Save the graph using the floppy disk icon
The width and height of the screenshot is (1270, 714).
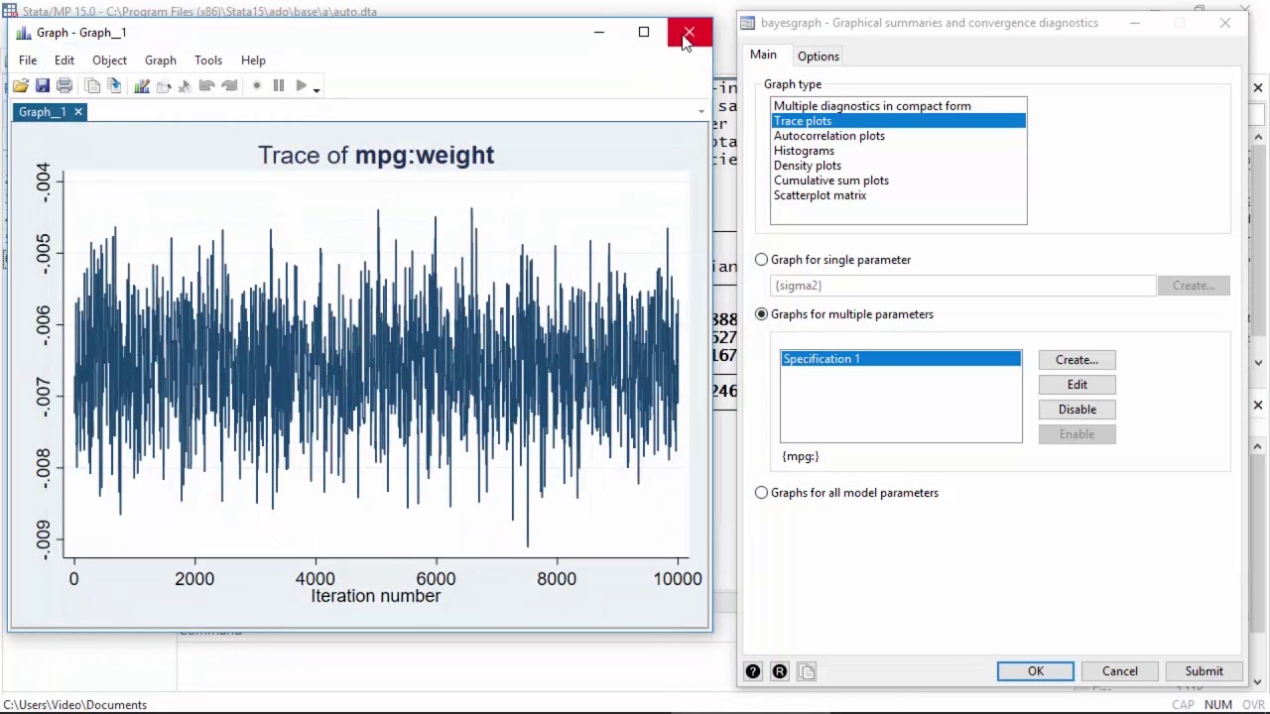click(43, 86)
